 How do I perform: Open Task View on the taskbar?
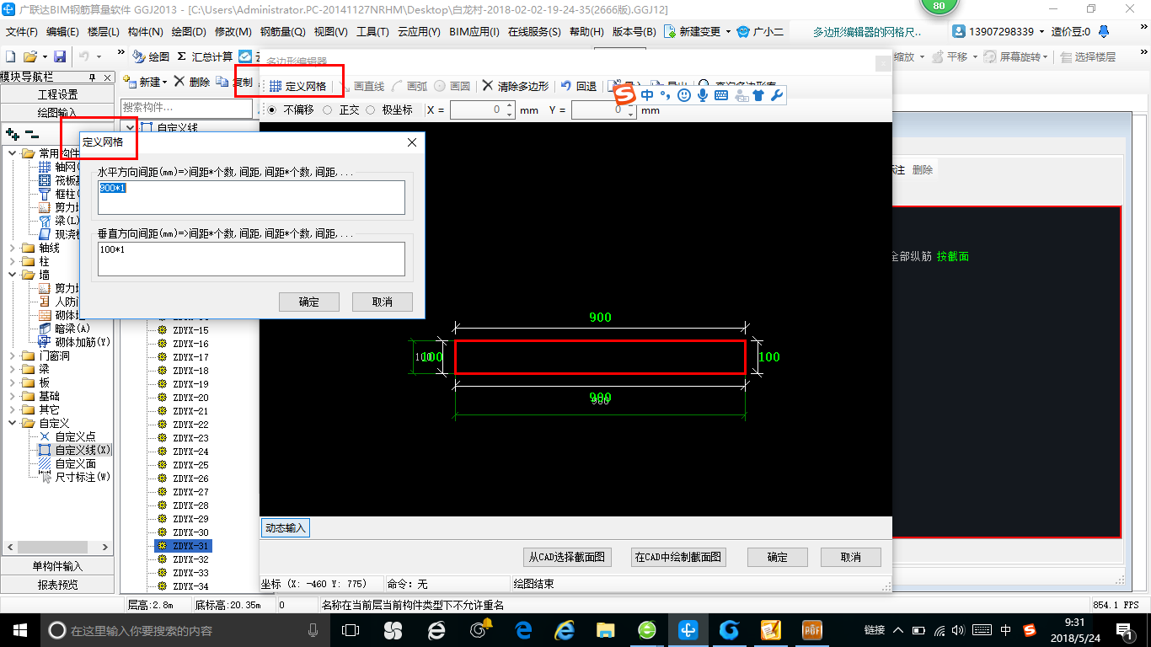(351, 629)
